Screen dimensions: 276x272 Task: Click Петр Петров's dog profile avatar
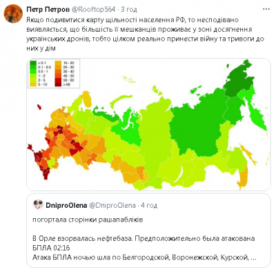tap(13, 14)
